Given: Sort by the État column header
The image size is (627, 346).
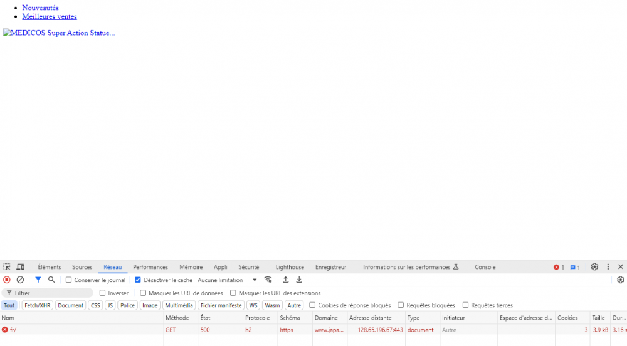Looking at the screenshot, I should click(x=220, y=318).
